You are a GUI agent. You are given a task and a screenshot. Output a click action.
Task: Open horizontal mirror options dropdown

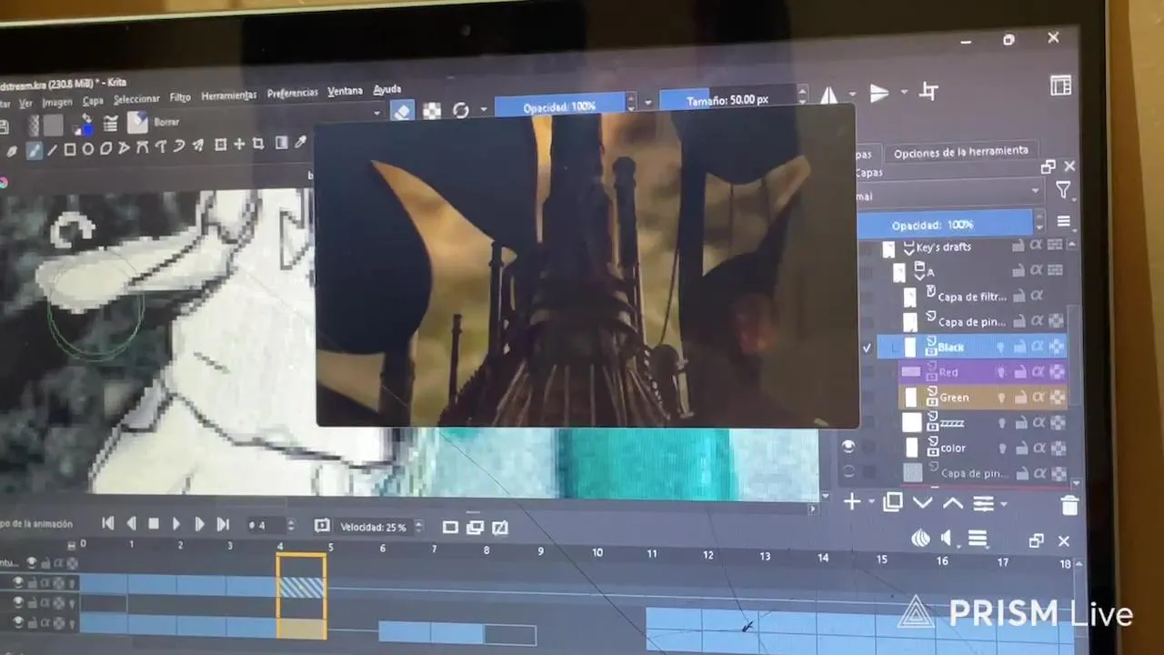click(x=852, y=95)
